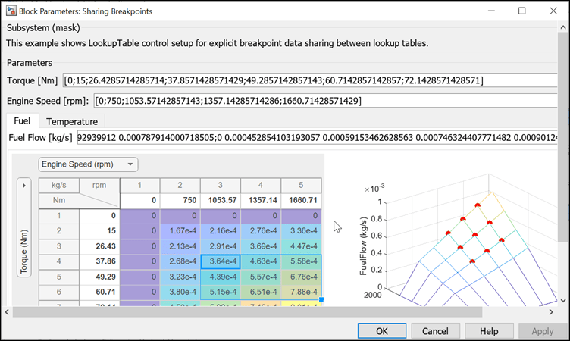The height and width of the screenshot is (341, 570).
Task: Click the horizontal scrollbar thumb
Action: tap(247, 312)
